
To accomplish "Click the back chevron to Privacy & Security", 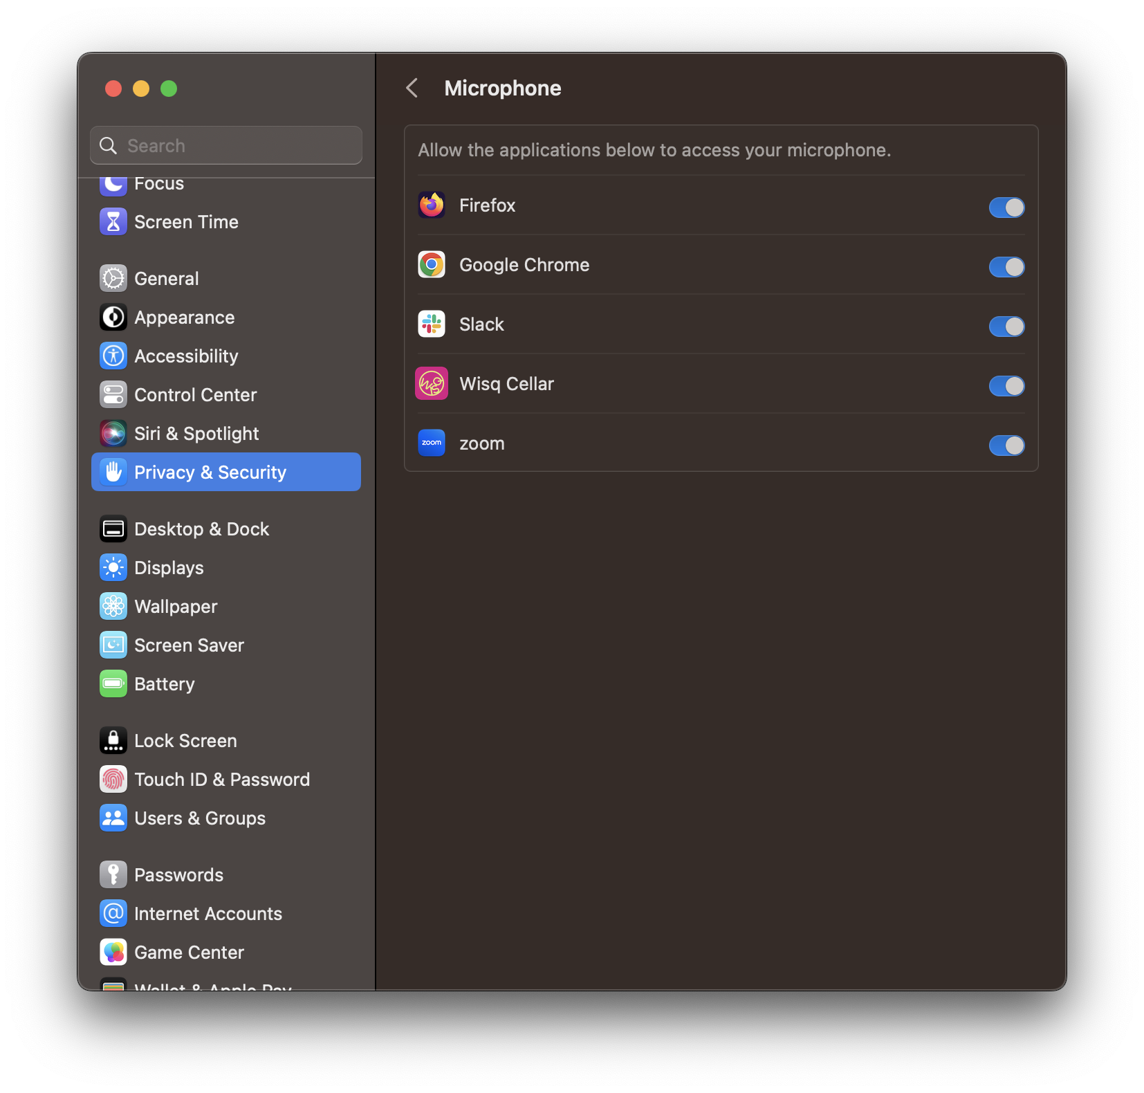I will pyautogui.click(x=412, y=88).
